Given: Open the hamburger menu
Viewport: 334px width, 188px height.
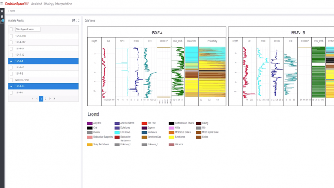Looking at the screenshot, I should [x=2, y=4].
